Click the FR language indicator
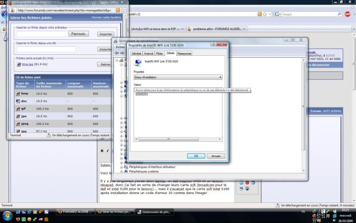Viewport: 356px width, 223px height. point(303,212)
